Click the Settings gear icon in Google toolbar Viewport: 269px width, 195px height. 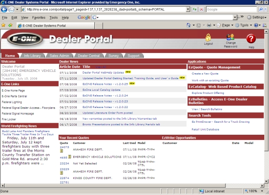click(249, 17)
